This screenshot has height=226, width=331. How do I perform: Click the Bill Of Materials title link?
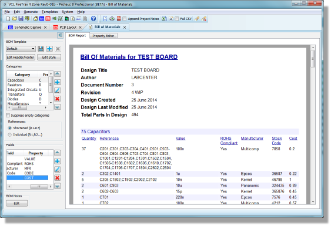pyautogui.click(x=129, y=57)
